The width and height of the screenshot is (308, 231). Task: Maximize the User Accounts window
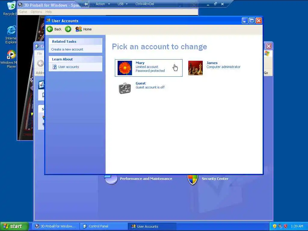click(252, 21)
